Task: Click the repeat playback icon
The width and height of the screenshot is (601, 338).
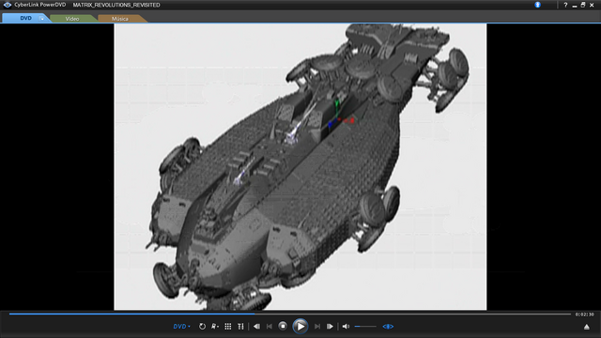Action: coord(202,327)
